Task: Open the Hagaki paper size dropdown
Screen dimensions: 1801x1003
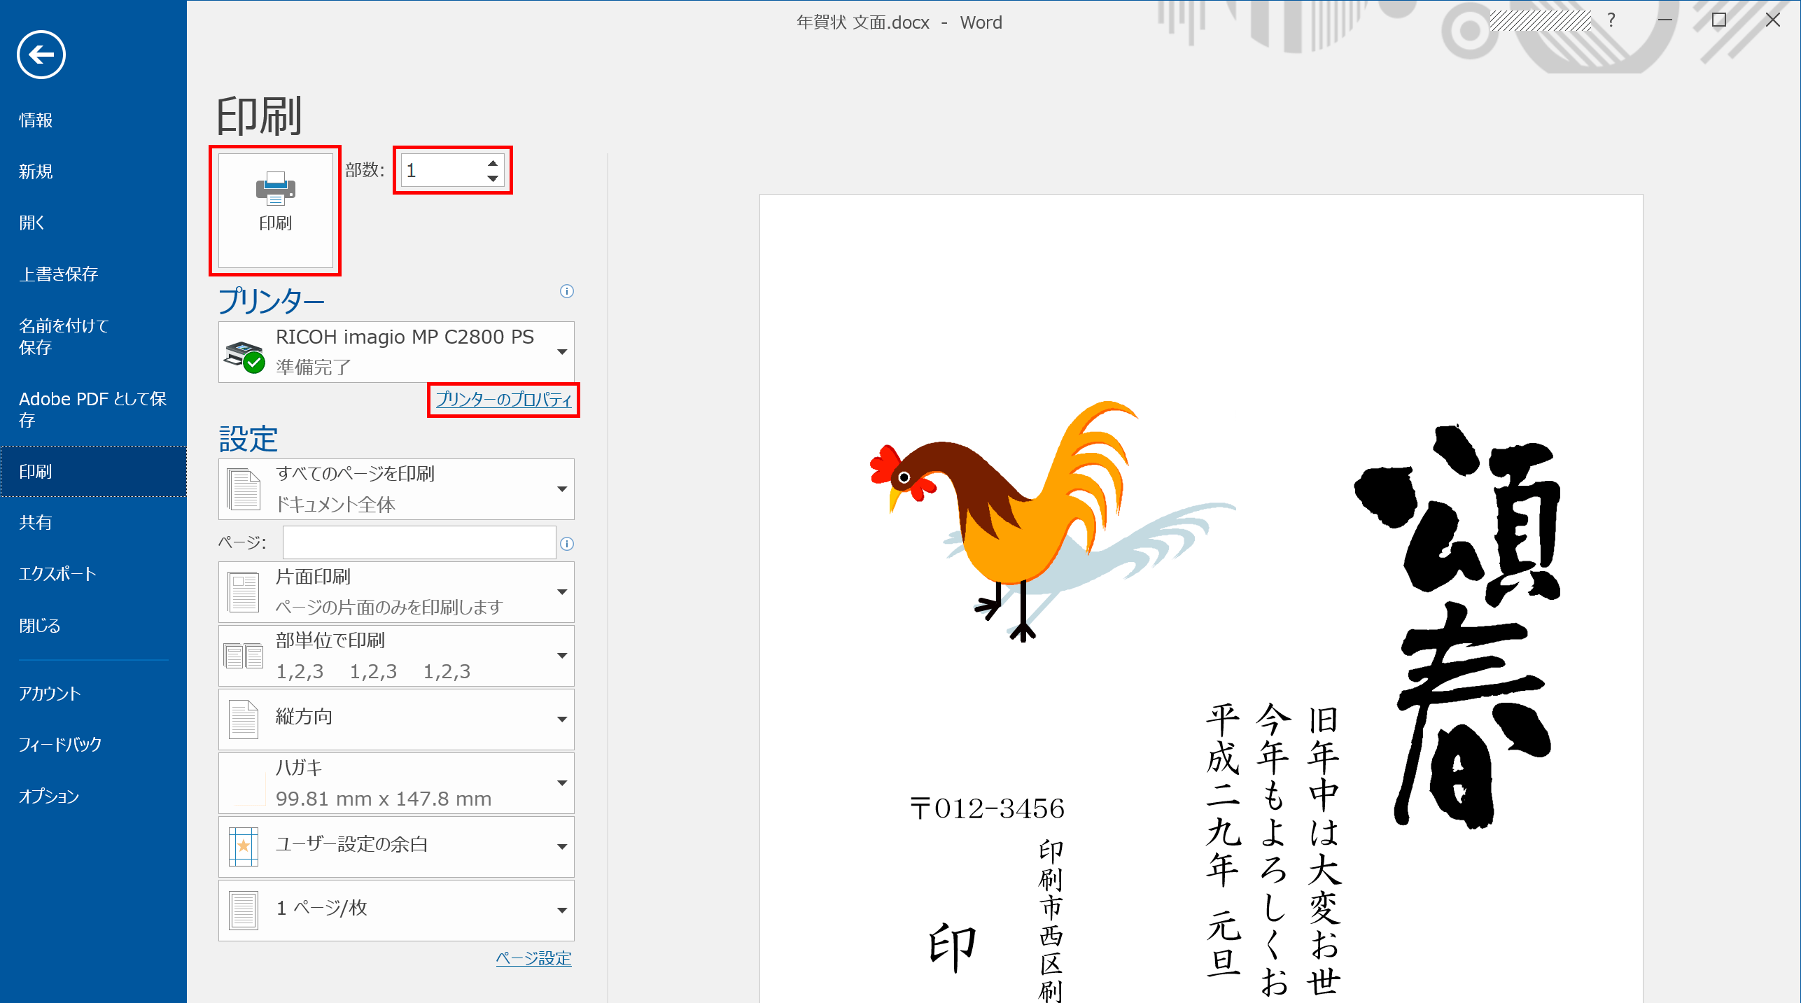Action: tap(396, 783)
